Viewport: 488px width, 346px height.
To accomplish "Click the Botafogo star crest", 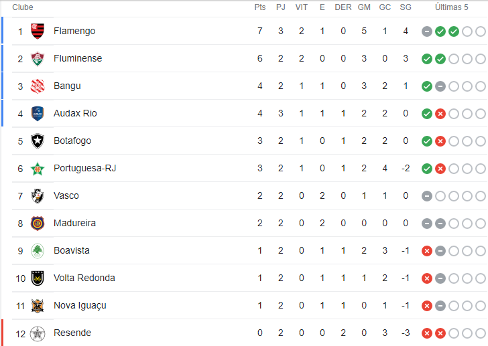I will (38, 141).
